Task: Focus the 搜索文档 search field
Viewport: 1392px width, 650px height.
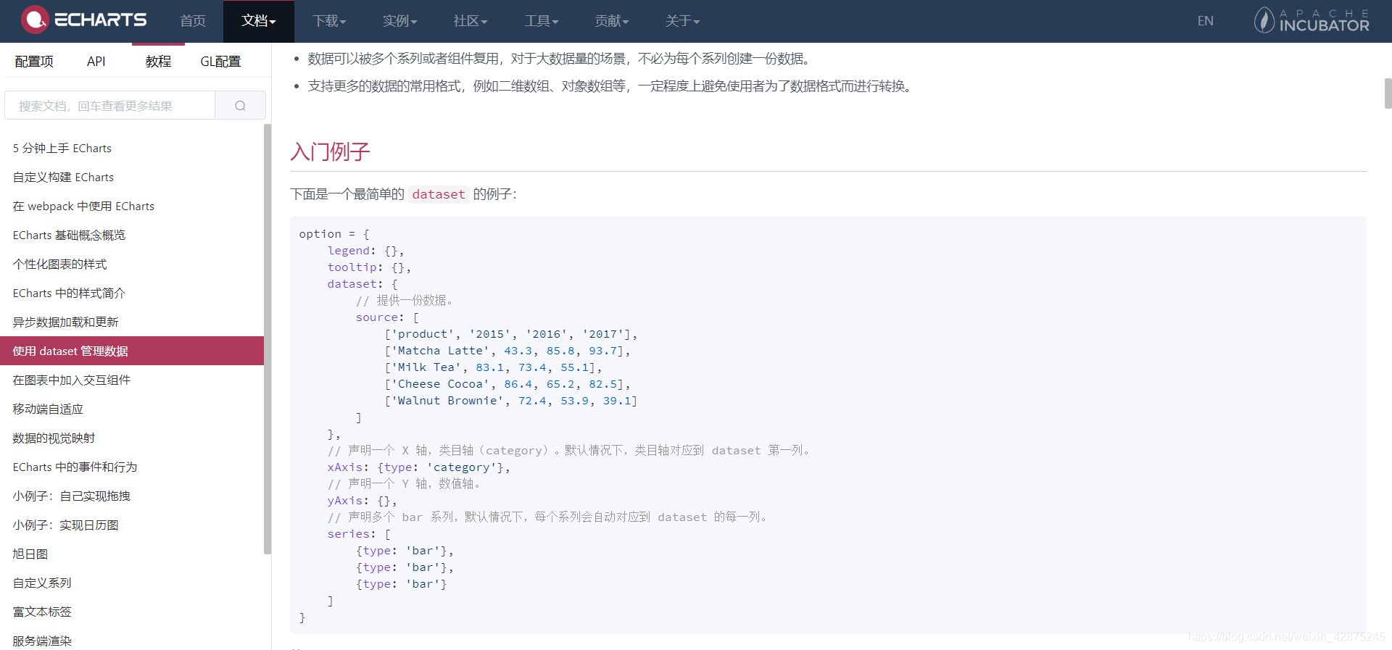Action: pos(110,106)
